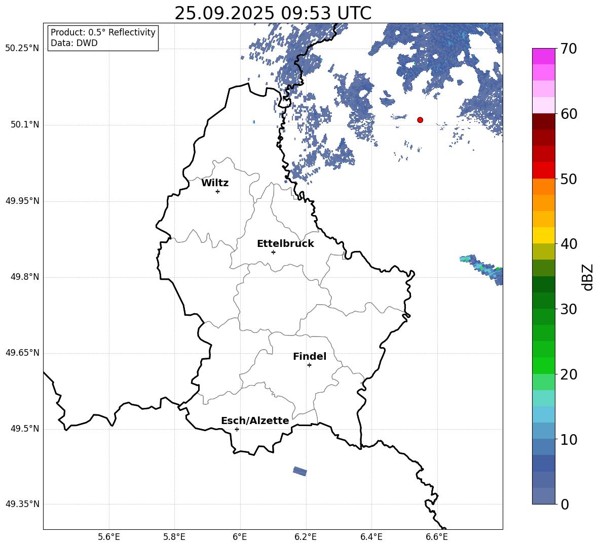The width and height of the screenshot is (600, 547).
Task: Click the yellow colorbar swatch above 40
Action: tap(544, 235)
